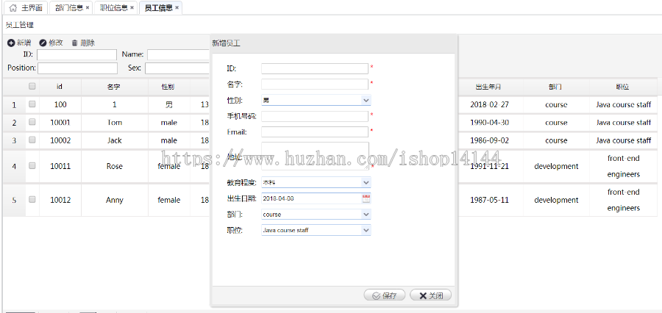Click birth date 1986-09-02
The height and width of the screenshot is (313, 662).
[x=489, y=140]
